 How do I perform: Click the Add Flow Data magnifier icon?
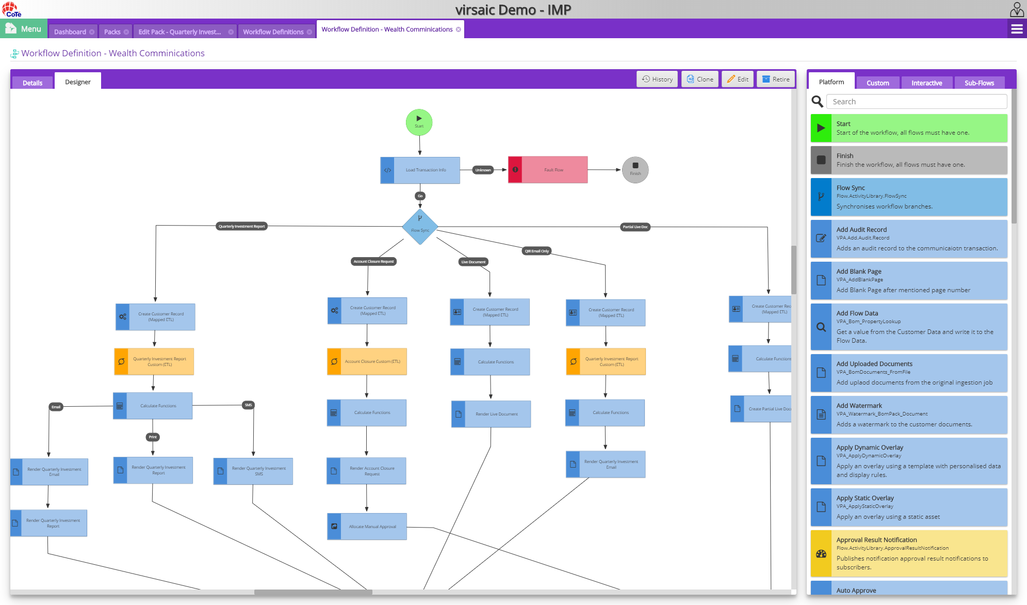point(821,327)
